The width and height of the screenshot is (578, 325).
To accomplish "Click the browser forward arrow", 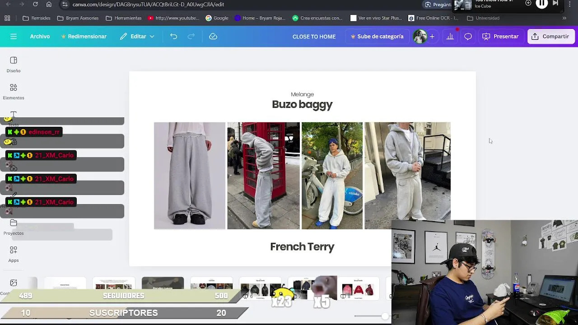I will tap(22, 4).
